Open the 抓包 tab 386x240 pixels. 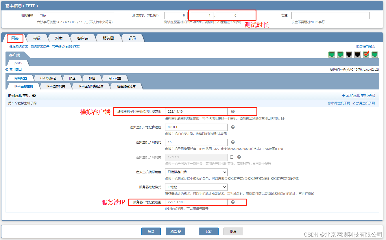point(92,78)
